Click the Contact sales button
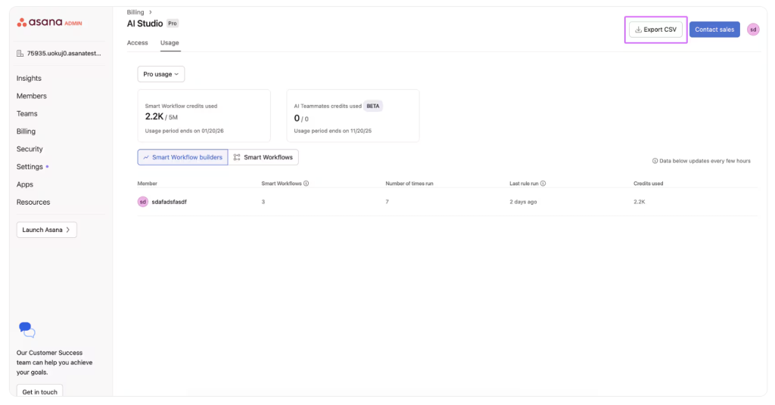775x405 pixels. coord(714,29)
